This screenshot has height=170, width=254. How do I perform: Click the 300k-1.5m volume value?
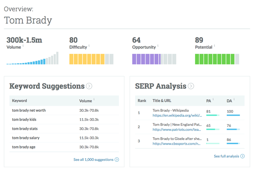24,40
